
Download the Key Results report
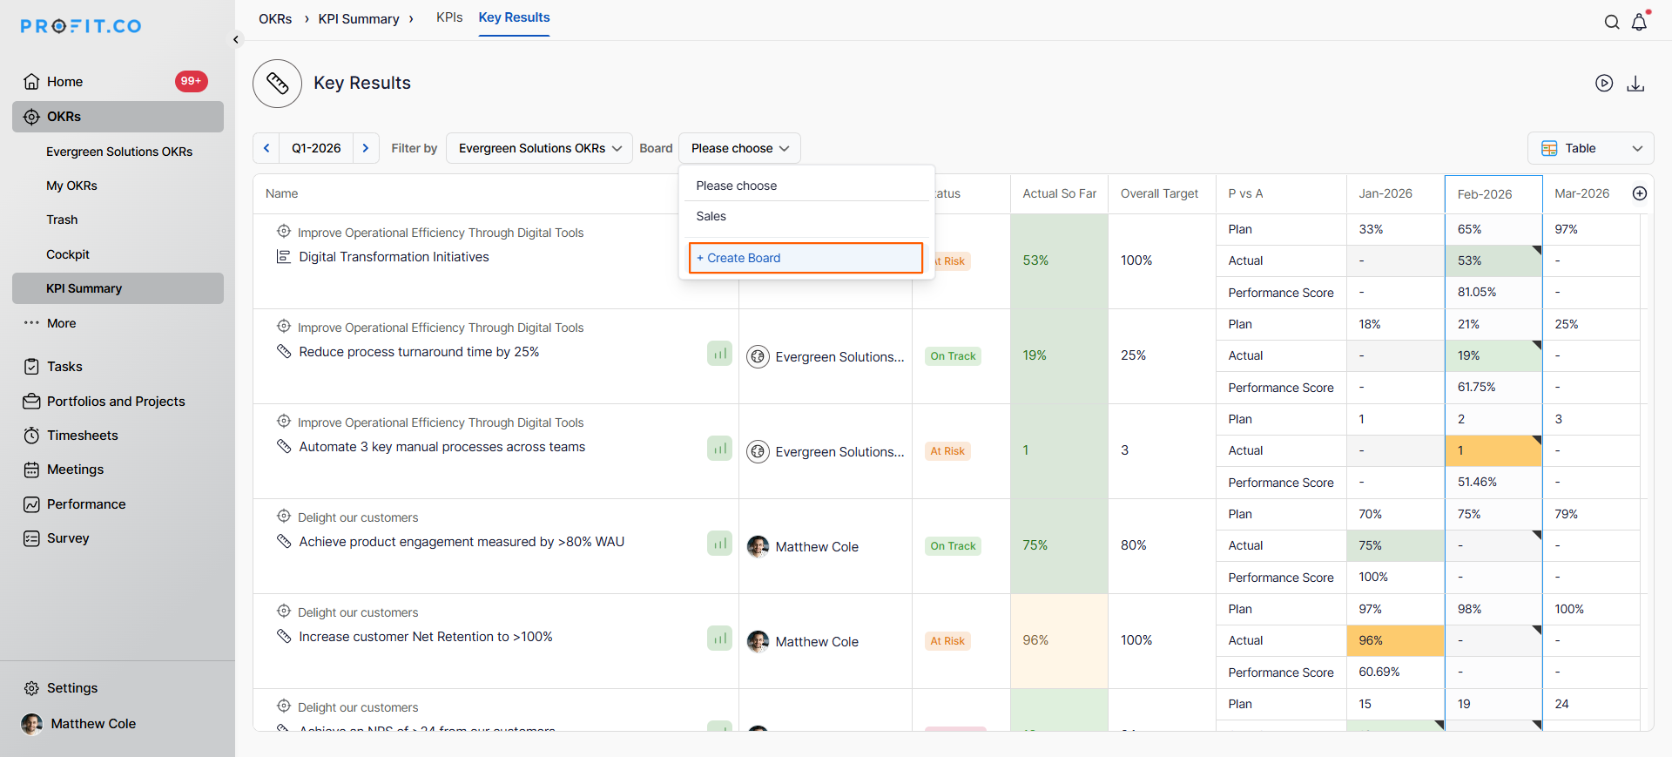(1635, 83)
